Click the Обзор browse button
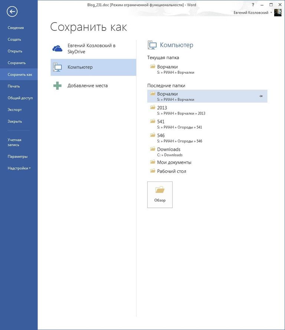Screen dimensions: 285x330 pyautogui.click(x=160, y=195)
